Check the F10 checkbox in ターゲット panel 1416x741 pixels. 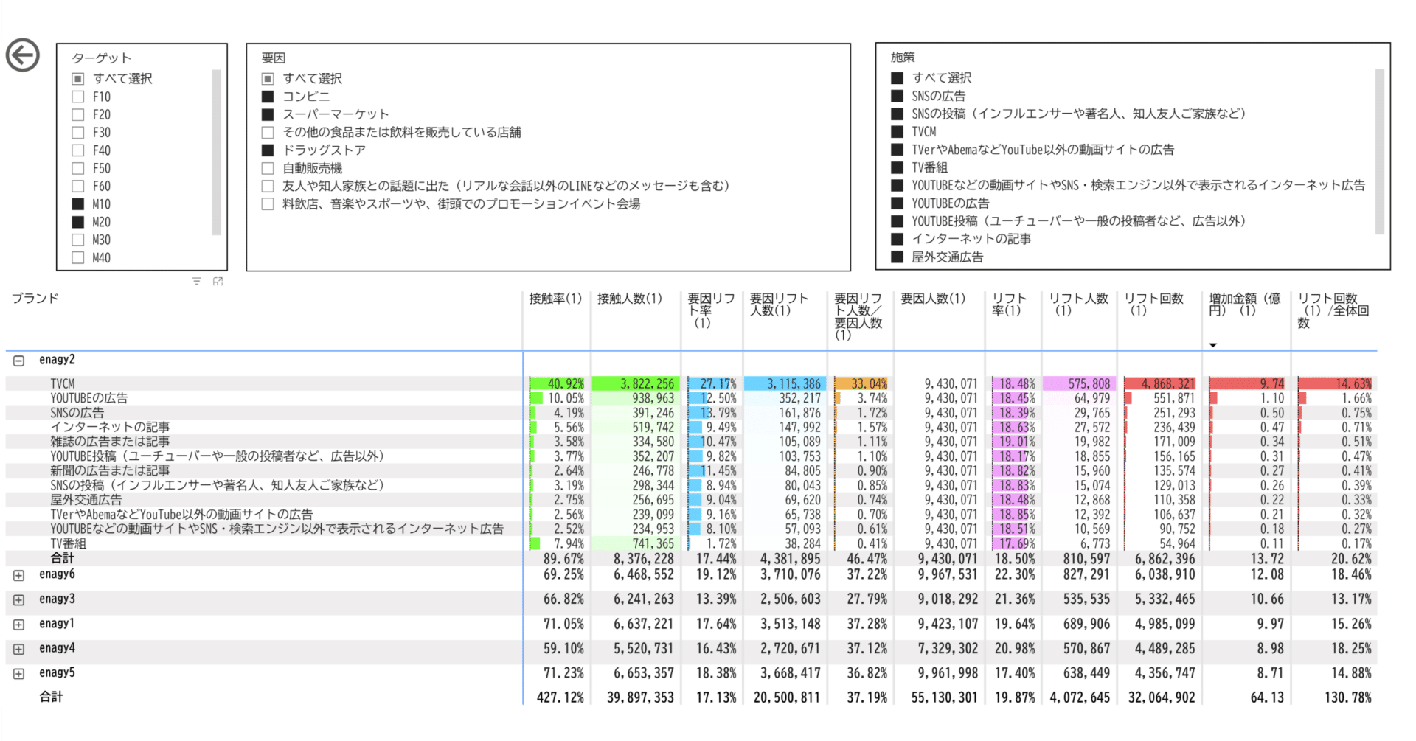pyautogui.click(x=77, y=96)
